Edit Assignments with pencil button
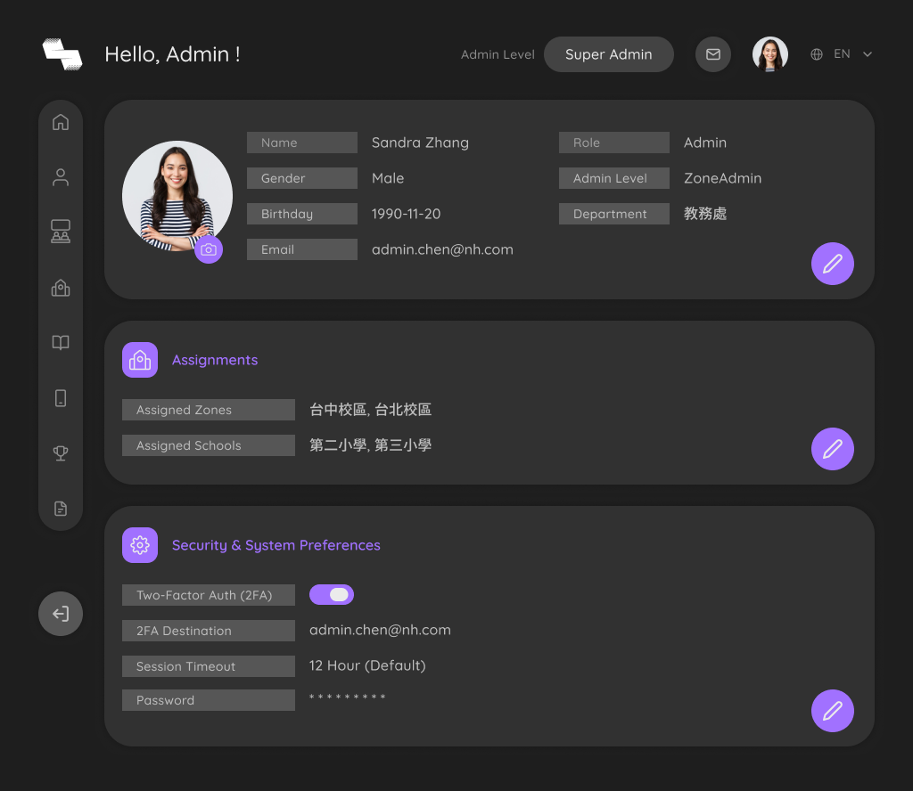 click(833, 449)
